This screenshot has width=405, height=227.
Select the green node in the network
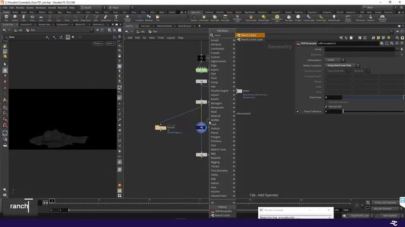[x=201, y=70]
